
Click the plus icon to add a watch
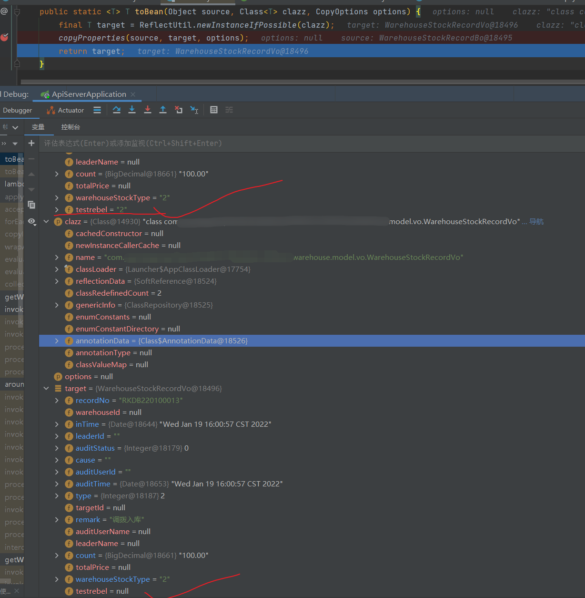click(x=31, y=143)
